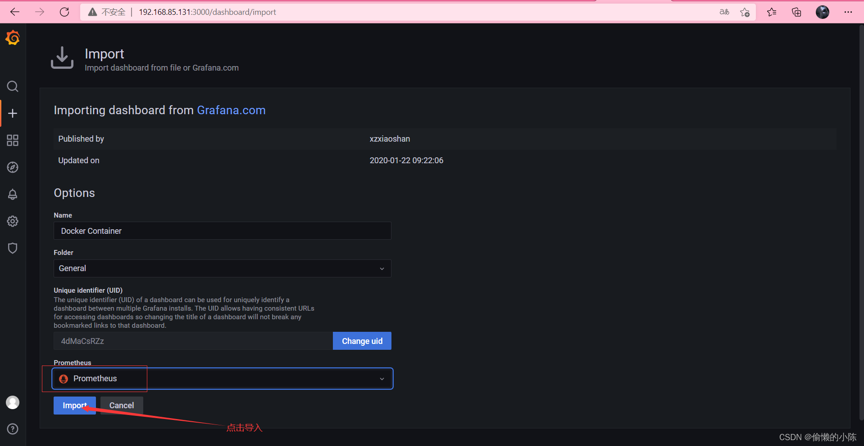
Task: Click the publisher name xzxiaoshan
Action: tap(390, 139)
